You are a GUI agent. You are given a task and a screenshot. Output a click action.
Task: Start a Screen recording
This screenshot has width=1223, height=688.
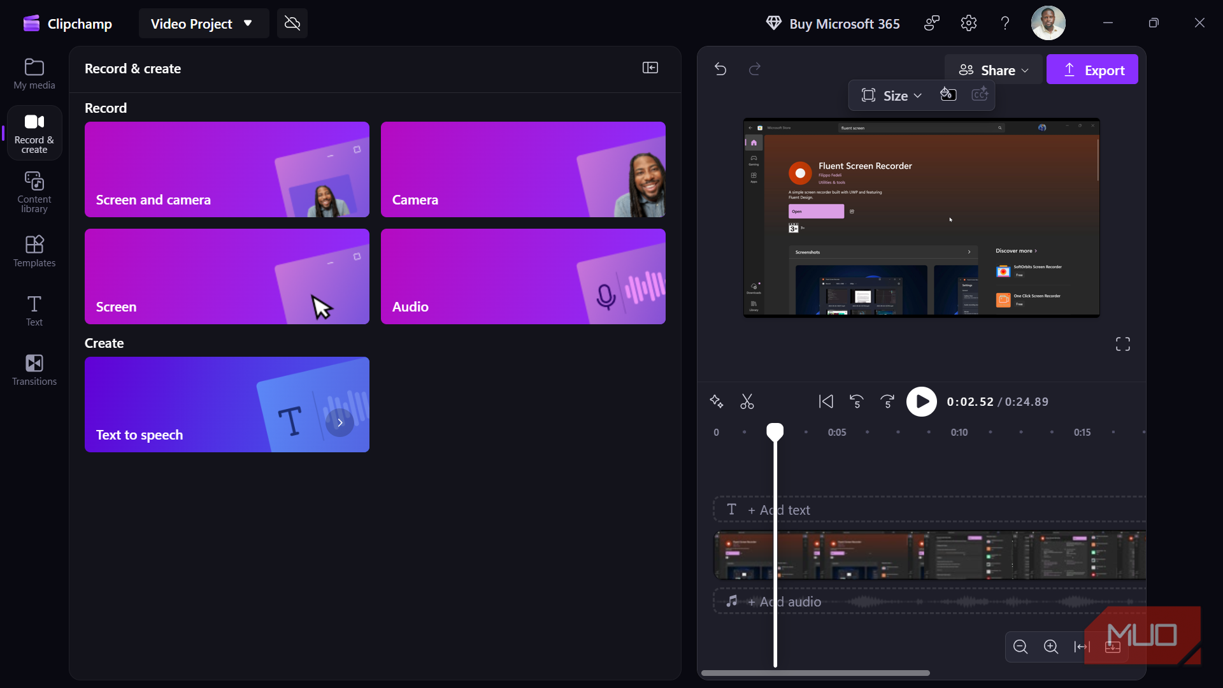pyautogui.click(x=227, y=276)
